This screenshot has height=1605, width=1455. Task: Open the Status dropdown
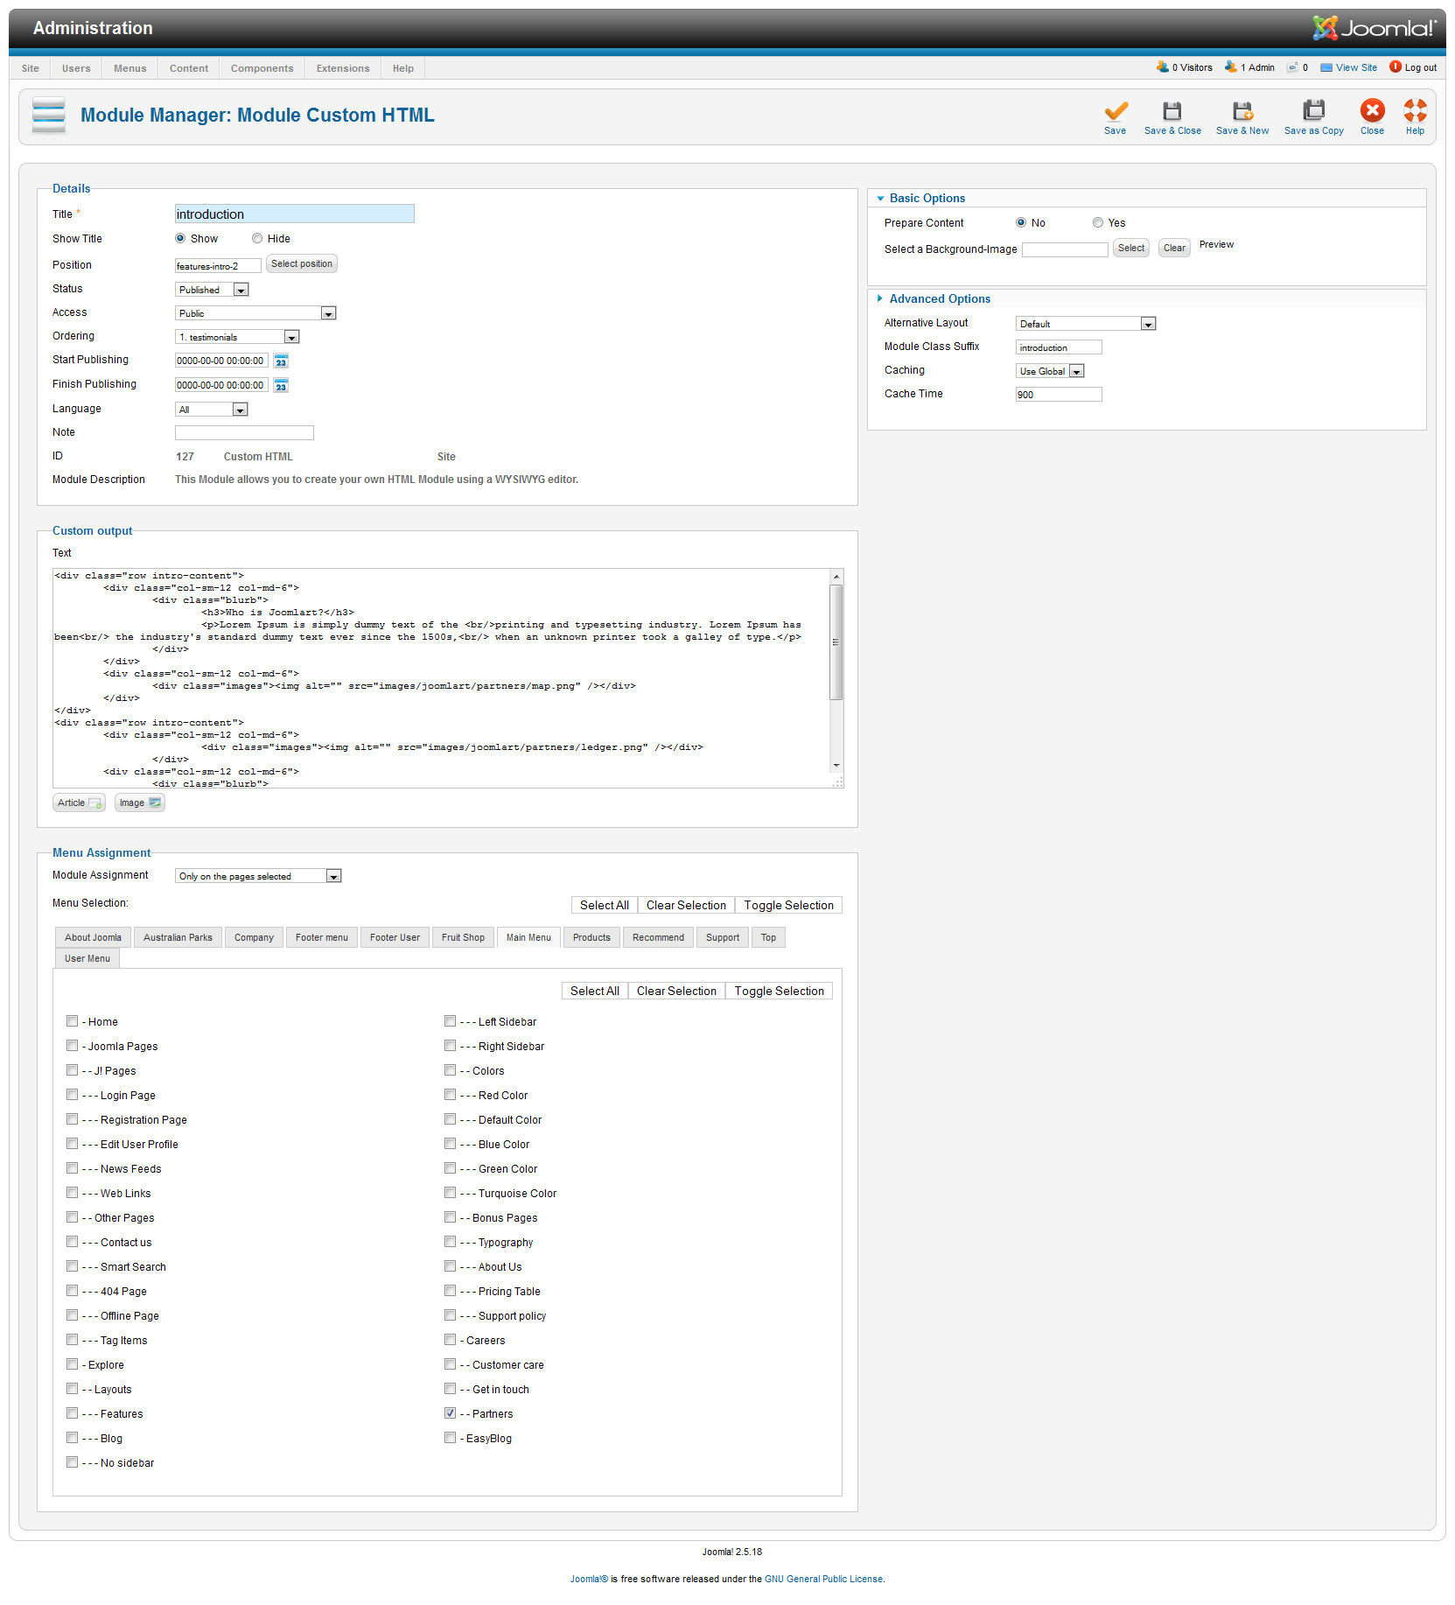point(213,290)
